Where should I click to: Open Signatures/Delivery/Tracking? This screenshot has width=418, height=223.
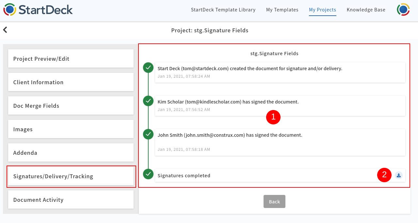(x=71, y=176)
